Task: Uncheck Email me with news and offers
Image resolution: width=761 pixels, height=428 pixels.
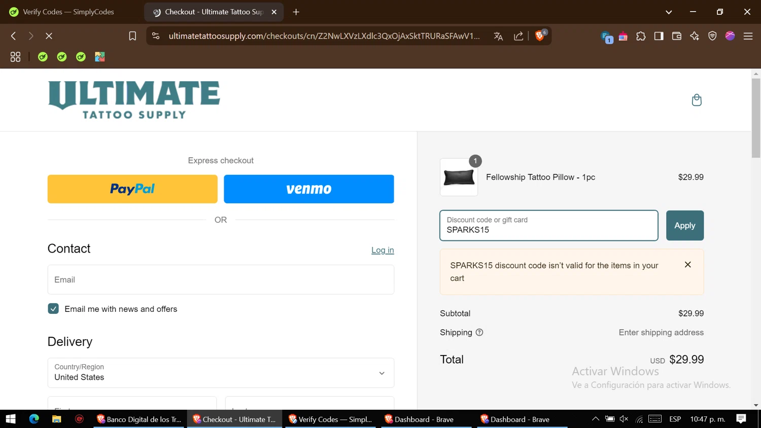Action: pyautogui.click(x=53, y=309)
